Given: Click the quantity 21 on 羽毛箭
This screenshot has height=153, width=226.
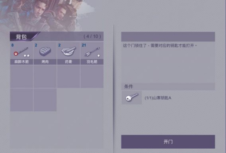Looking at the screenshot, I should [x=84, y=45].
